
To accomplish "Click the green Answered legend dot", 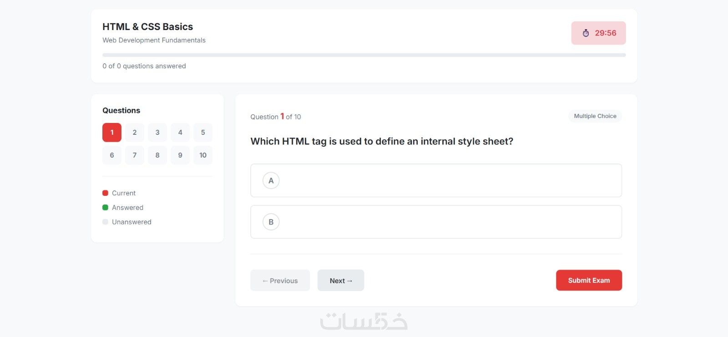I will (x=105, y=208).
